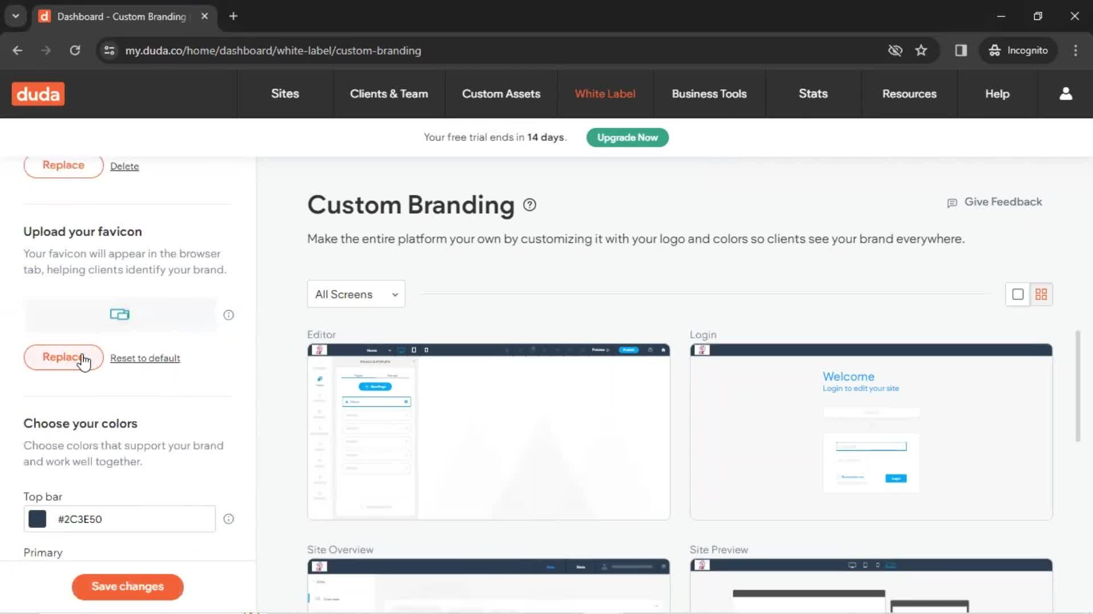Click the third-party cookies blocked eye icon

coord(895,51)
